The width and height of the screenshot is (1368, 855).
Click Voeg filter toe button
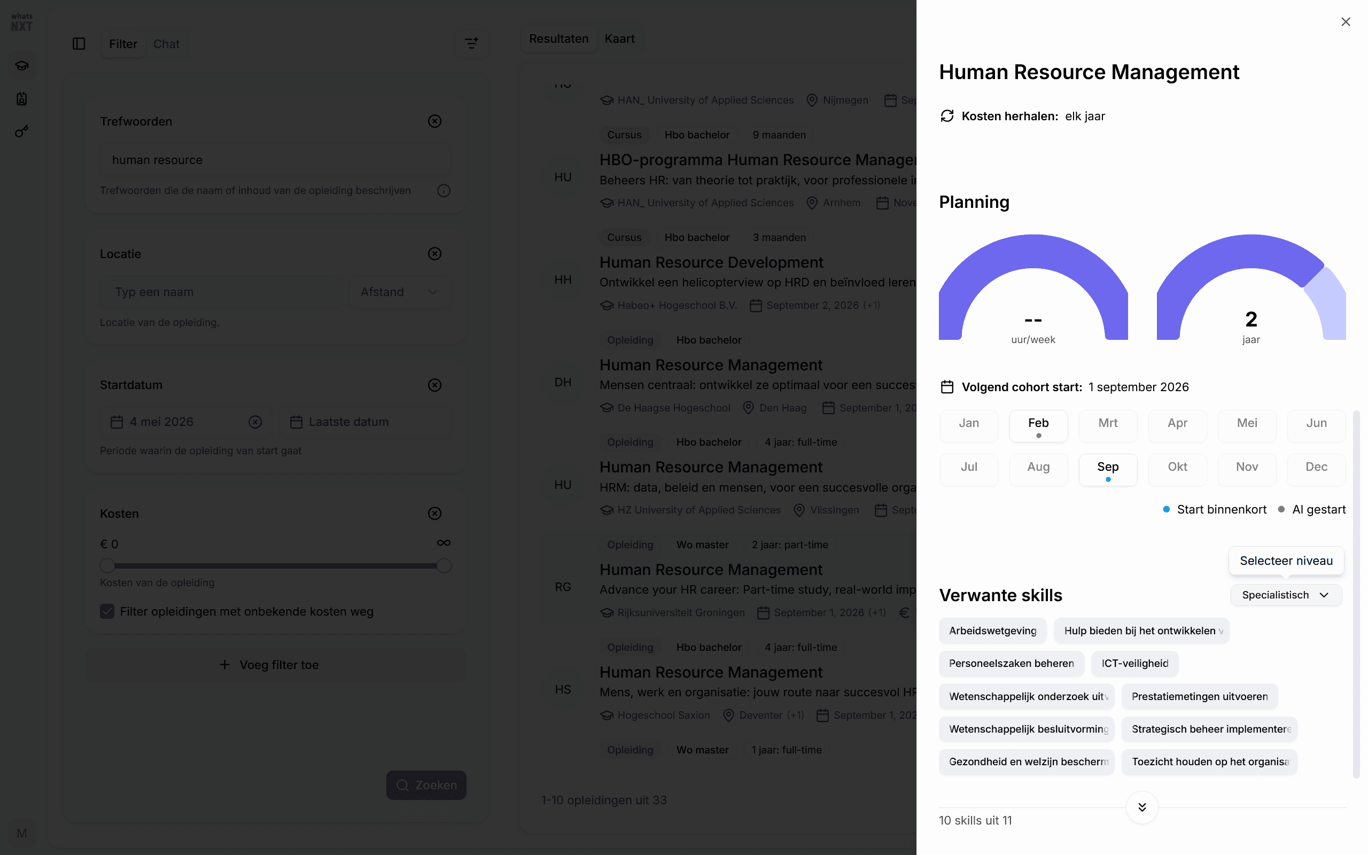coord(276,664)
